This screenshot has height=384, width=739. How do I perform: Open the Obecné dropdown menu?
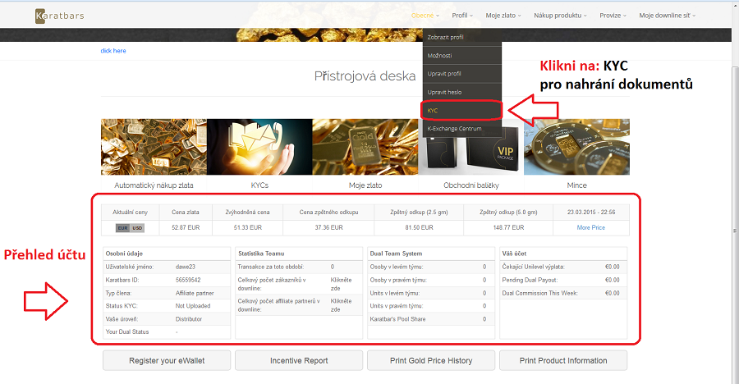[x=425, y=16]
